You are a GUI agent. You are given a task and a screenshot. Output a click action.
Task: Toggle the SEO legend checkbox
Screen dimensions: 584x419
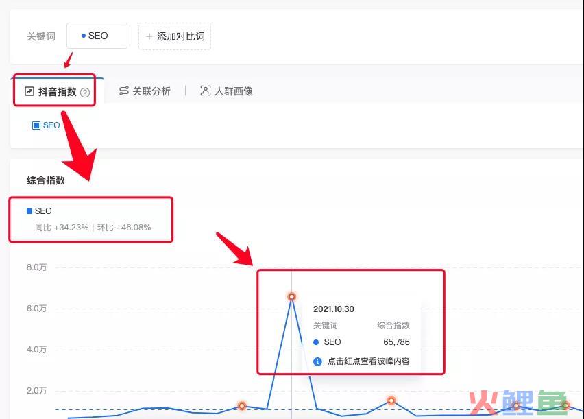[36, 125]
